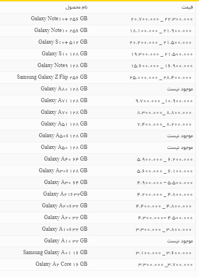Select Galaxy Note9 128 GB entry
The height and width of the screenshot is (277, 199).
click(63, 65)
